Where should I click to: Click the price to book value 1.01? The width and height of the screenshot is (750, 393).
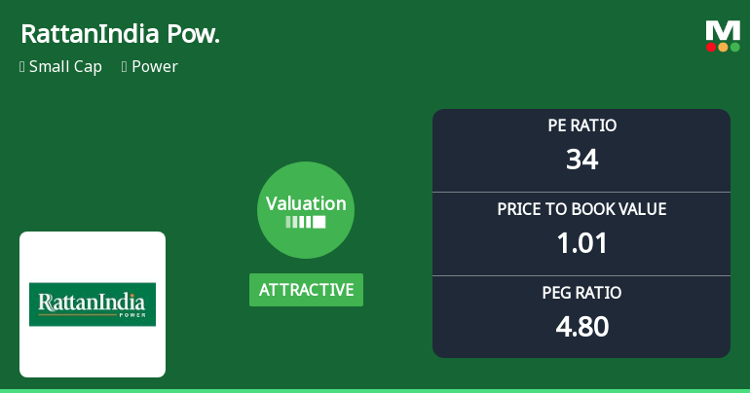point(581,243)
